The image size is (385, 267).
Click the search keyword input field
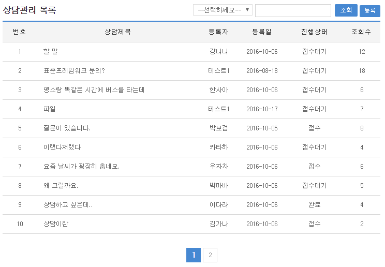tap(293, 10)
